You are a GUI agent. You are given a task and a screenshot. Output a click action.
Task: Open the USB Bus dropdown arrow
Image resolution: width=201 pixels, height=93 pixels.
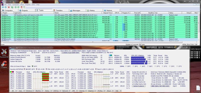(x=60, y=91)
